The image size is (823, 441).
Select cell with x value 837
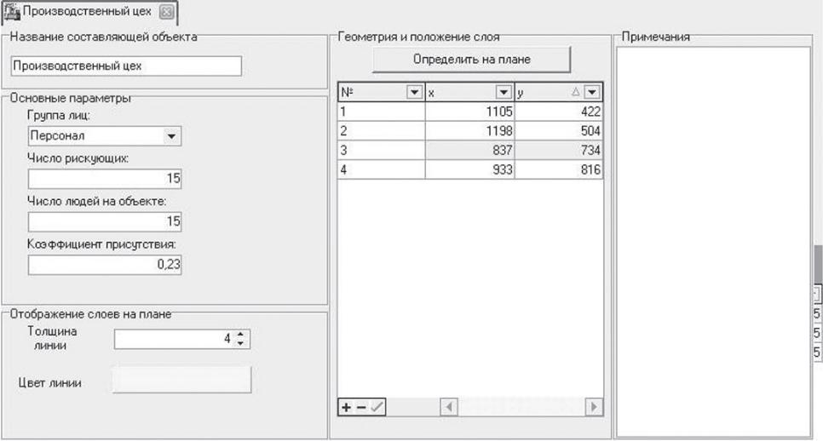[x=469, y=151]
